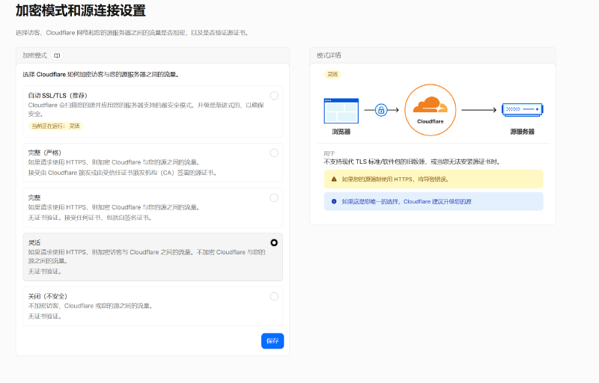599x383 pixels.
Task: Click the browser window icon in diagram
Action: point(341,111)
